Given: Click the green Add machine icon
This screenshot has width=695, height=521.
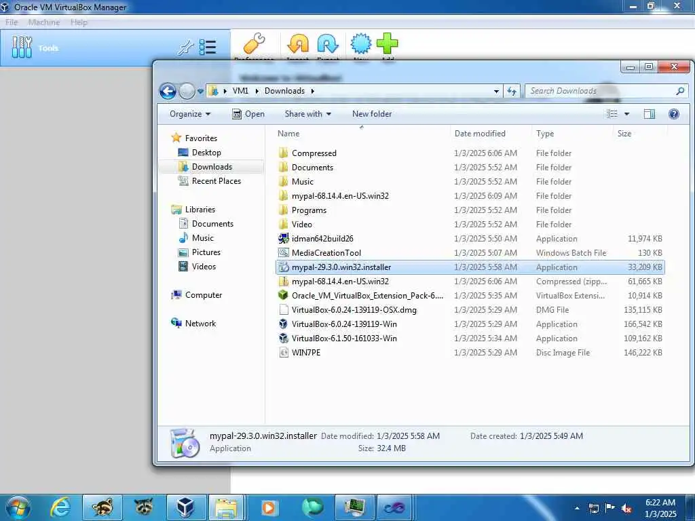Looking at the screenshot, I should [x=387, y=43].
